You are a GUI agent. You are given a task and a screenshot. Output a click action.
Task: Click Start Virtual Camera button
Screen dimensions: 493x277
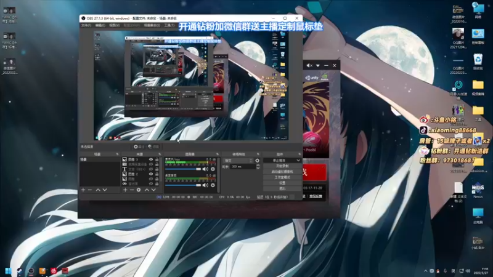pyautogui.click(x=282, y=172)
